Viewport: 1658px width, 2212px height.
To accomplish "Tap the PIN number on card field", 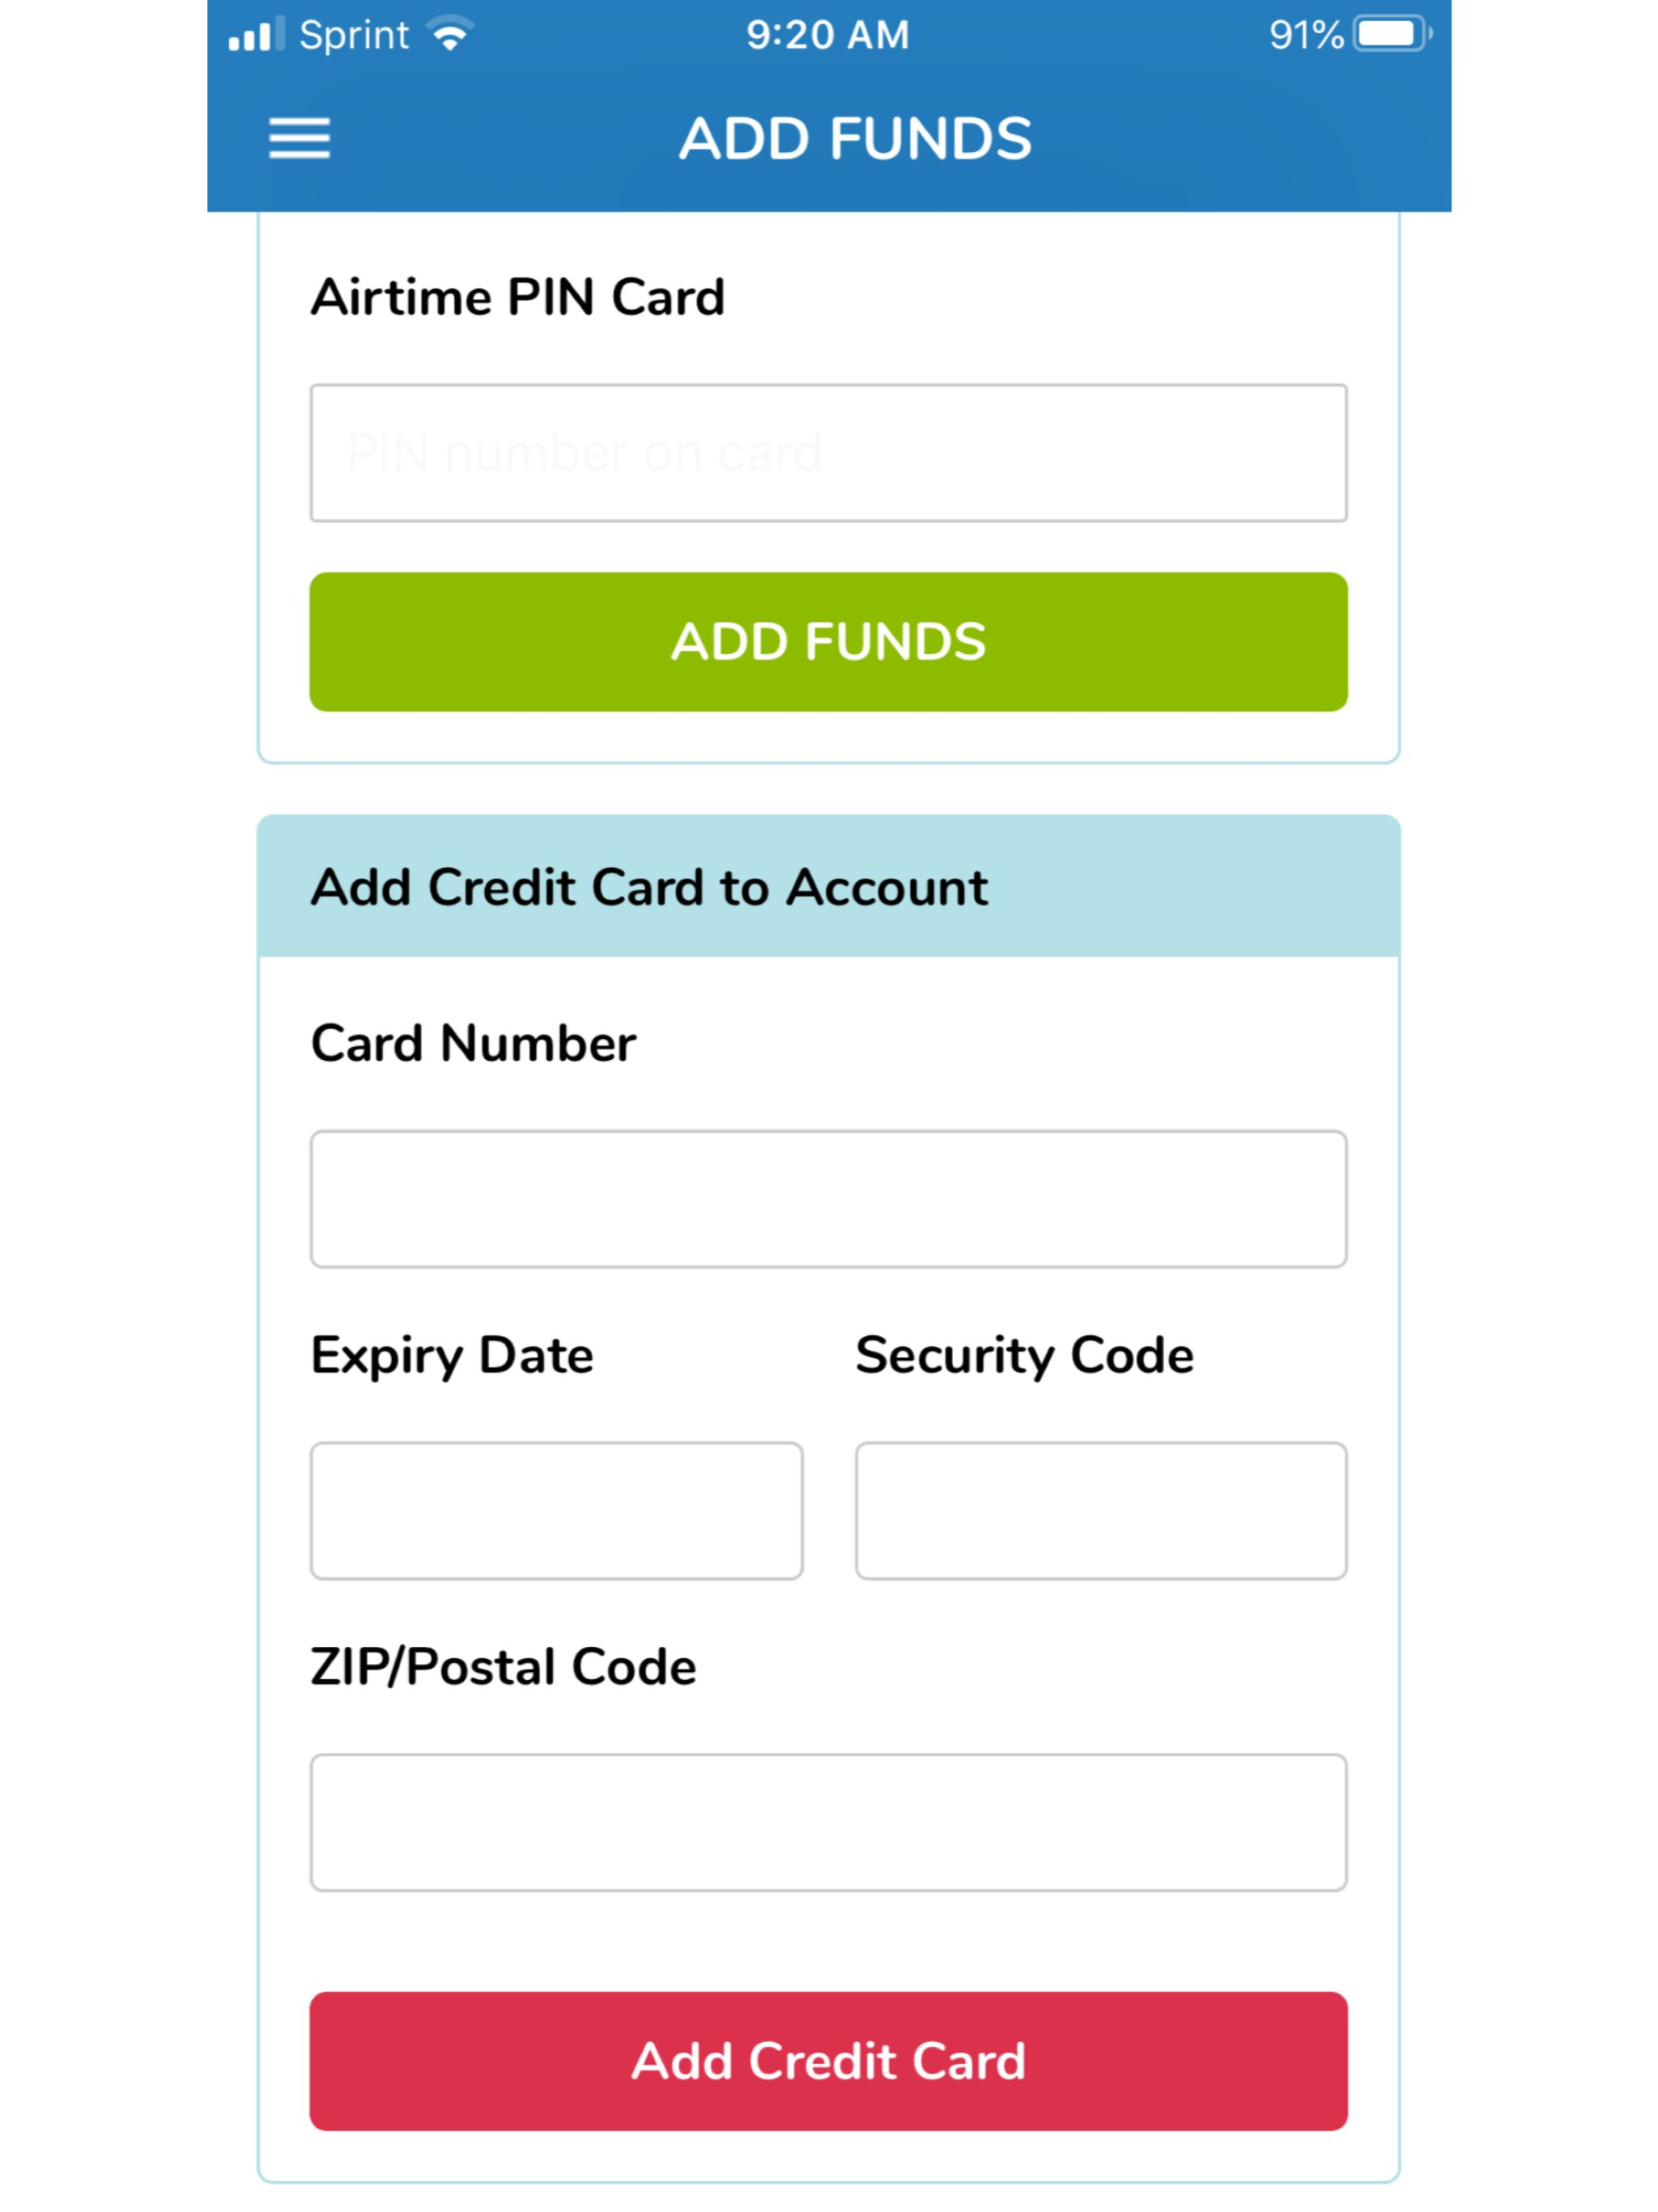I will [x=827, y=452].
